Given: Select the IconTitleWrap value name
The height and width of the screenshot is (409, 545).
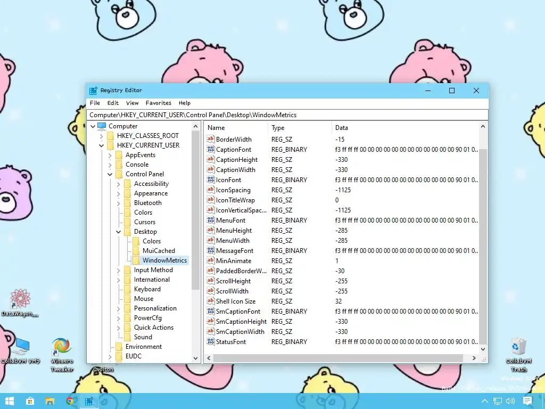Looking at the screenshot, I should (235, 200).
